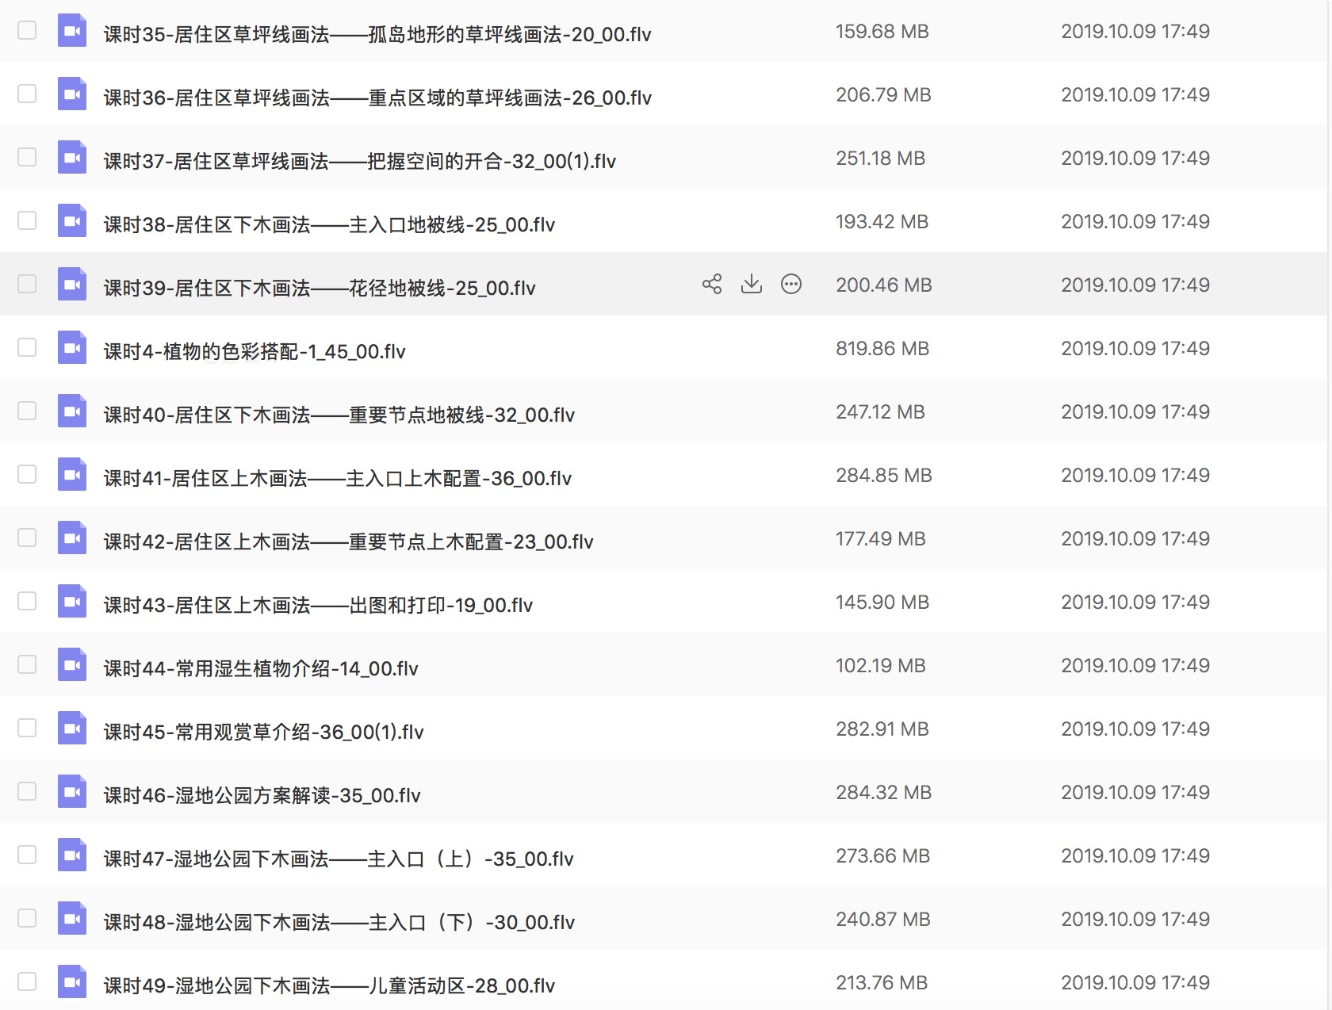Select the checkbox beside 课时37 file
The height and width of the screenshot is (1010, 1332).
(x=27, y=157)
